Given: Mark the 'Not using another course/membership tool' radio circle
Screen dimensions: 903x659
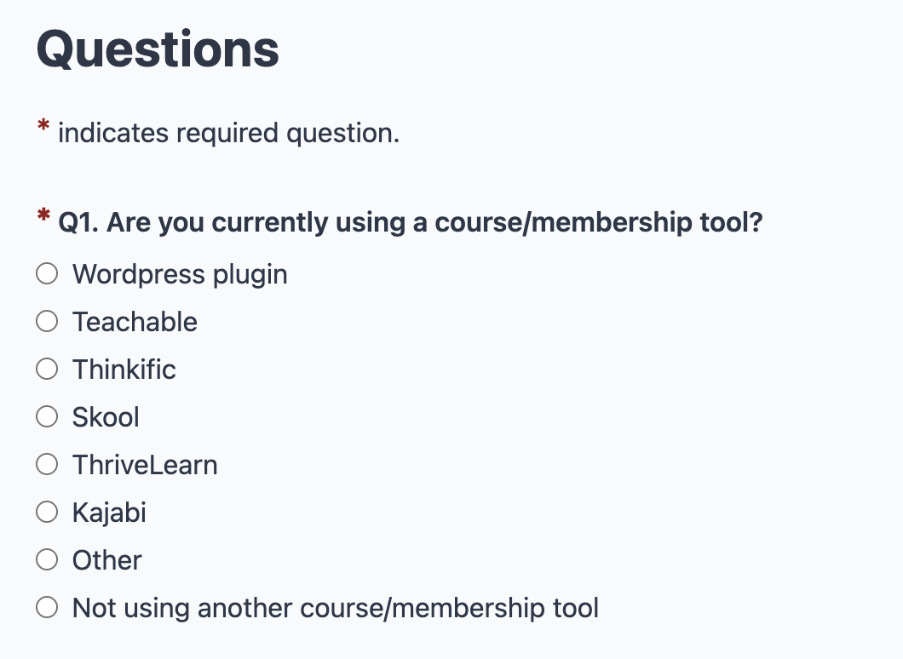Looking at the screenshot, I should tap(47, 608).
